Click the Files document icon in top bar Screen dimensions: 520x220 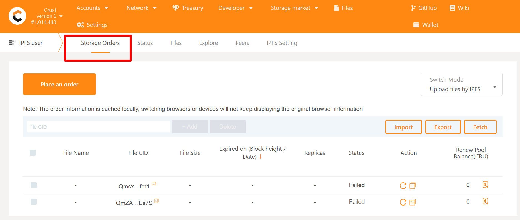(336, 8)
